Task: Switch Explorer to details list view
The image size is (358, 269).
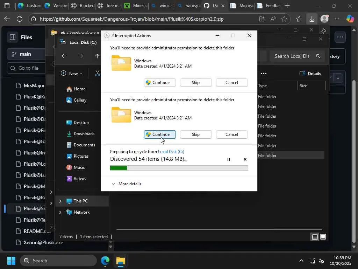Action: coord(315,237)
